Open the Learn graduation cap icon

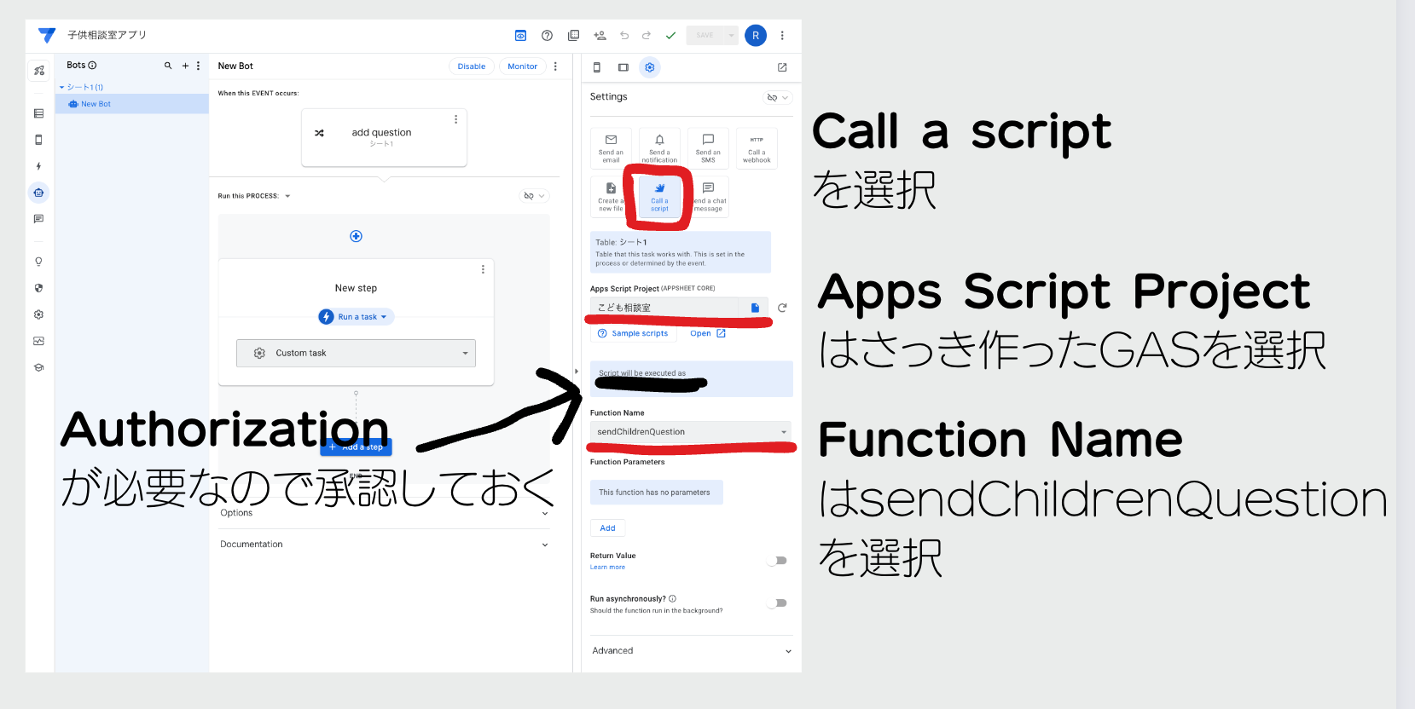[38, 367]
